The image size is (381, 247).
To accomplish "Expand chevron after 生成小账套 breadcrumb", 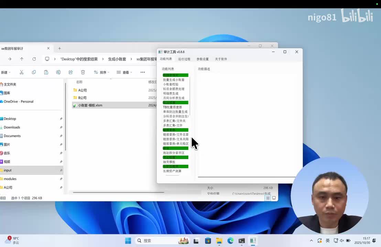I will (x=131, y=59).
